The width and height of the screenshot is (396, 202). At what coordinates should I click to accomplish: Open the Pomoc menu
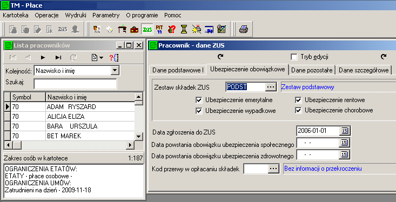tap(173, 15)
